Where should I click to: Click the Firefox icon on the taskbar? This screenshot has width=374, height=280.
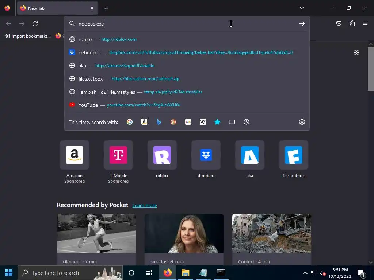click(x=167, y=273)
